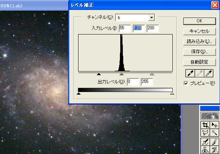Click OK to apply levels

199,21
